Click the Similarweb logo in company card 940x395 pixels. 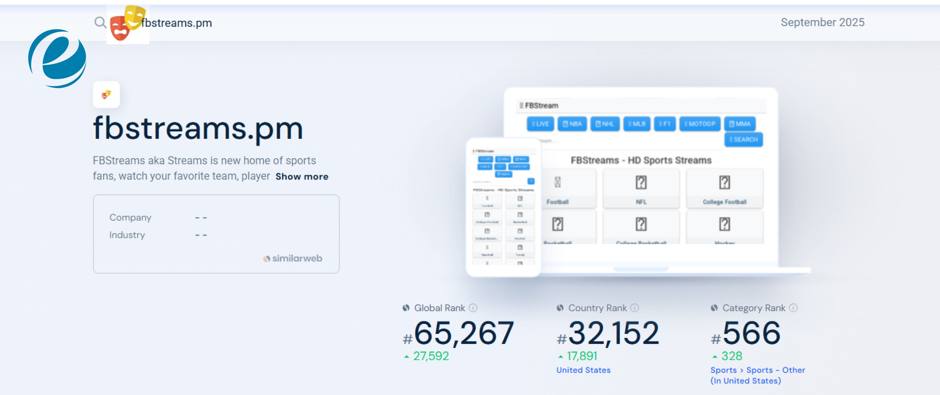pos(293,258)
